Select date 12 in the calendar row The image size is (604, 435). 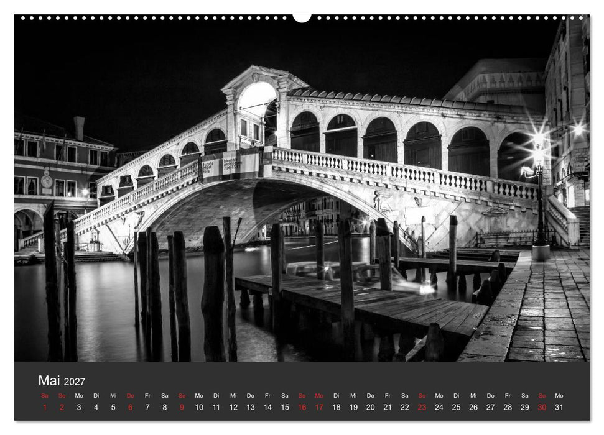click(233, 407)
